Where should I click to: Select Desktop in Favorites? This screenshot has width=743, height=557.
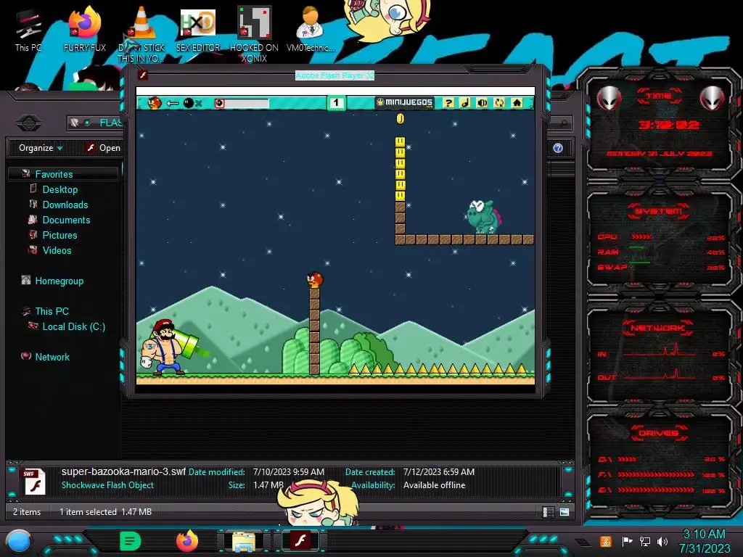click(60, 189)
